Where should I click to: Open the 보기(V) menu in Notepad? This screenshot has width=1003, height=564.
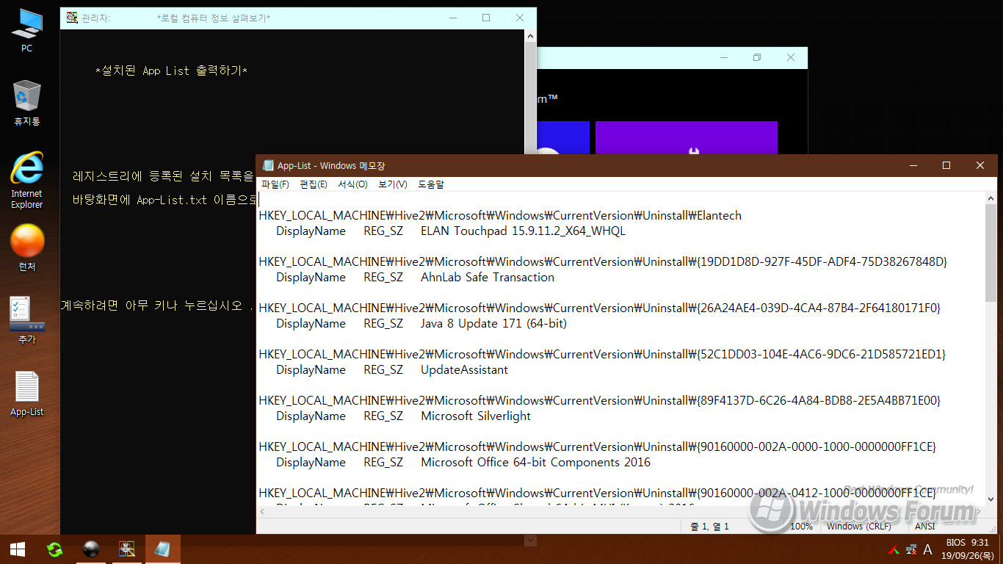click(393, 184)
